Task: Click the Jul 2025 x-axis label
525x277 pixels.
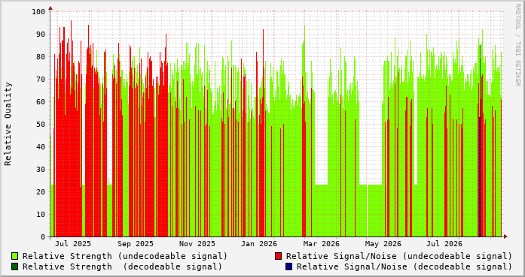Action: click(73, 244)
